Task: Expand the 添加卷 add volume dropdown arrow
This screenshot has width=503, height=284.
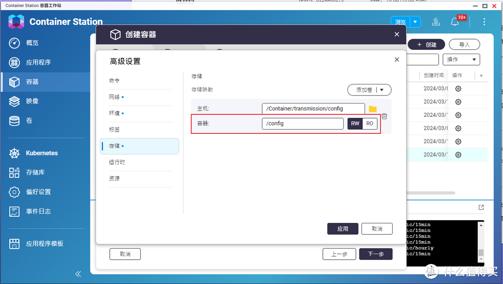Action: (x=382, y=90)
